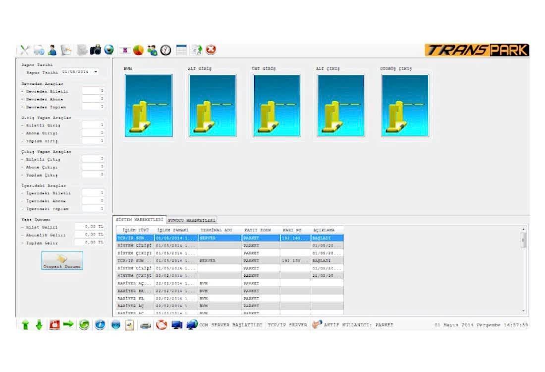Viewport: 545px width, 372px height.
Task: Sort by the KART NO column header
Action: pyautogui.click(x=295, y=230)
